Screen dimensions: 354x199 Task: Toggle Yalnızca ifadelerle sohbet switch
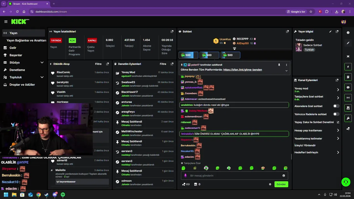pyautogui.click(x=336, y=114)
